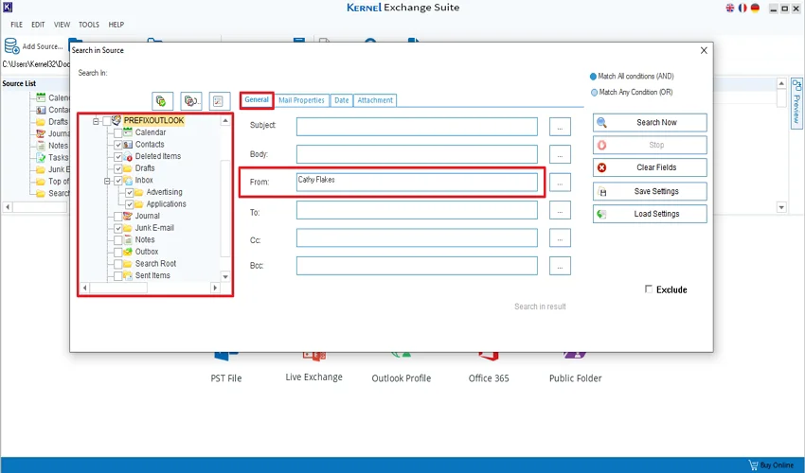This screenshot has width=805, height=473.
Task: Select Match All conditions (AND)
Action: click(x=594, y=77)
